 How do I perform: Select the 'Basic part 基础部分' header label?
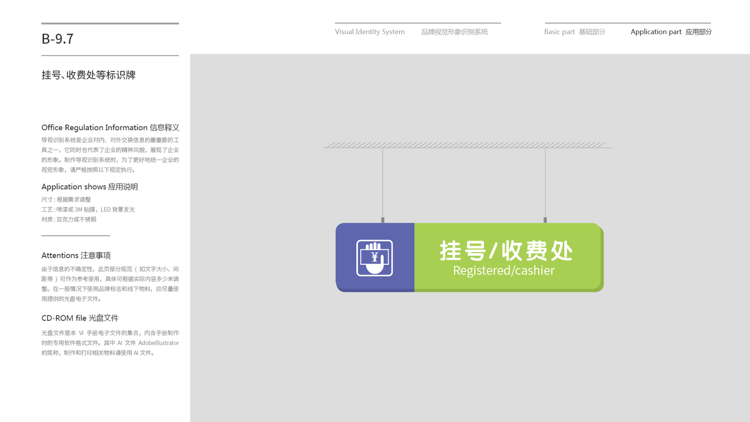click(574, 32)
